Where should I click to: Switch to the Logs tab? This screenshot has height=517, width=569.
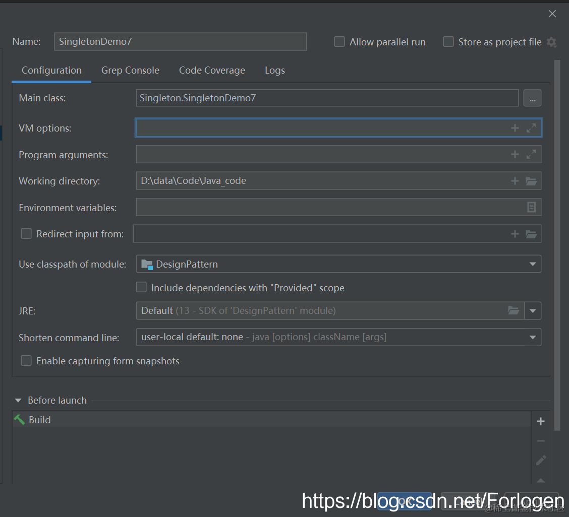coord(275,71)
